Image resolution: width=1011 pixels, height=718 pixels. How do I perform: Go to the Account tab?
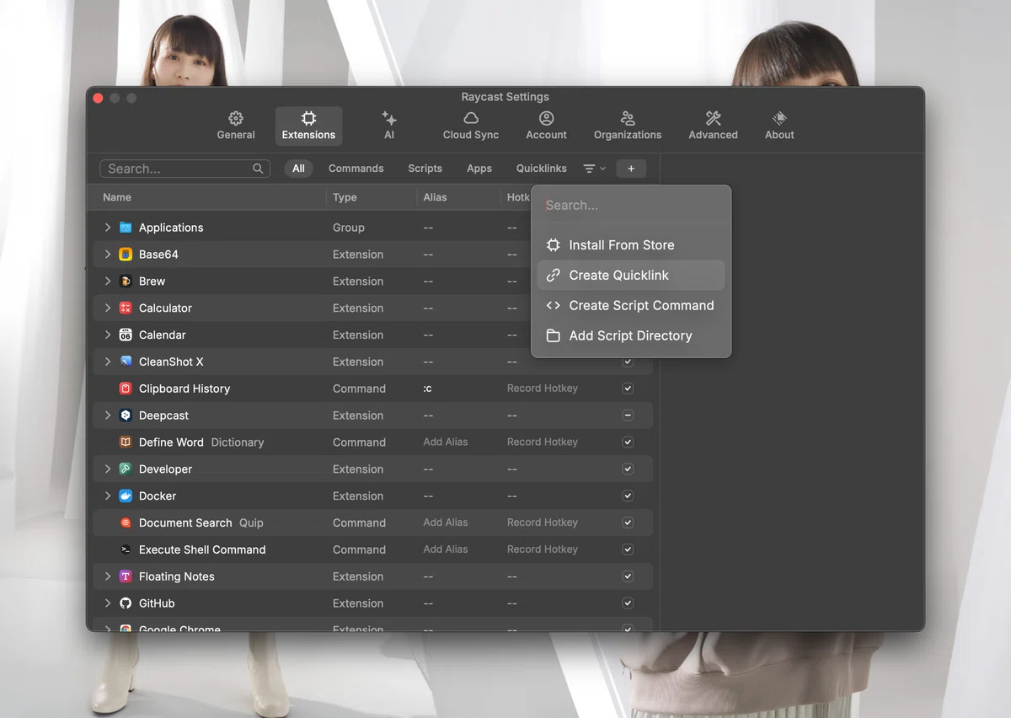[546, 126]
